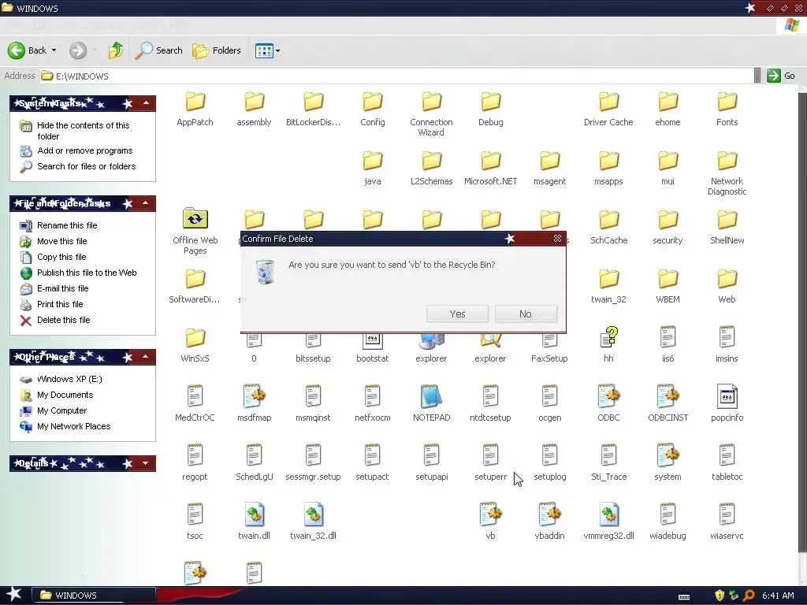The image size is (807, 605).
Task: Select the twain_32.dll file
Action: 313,522
